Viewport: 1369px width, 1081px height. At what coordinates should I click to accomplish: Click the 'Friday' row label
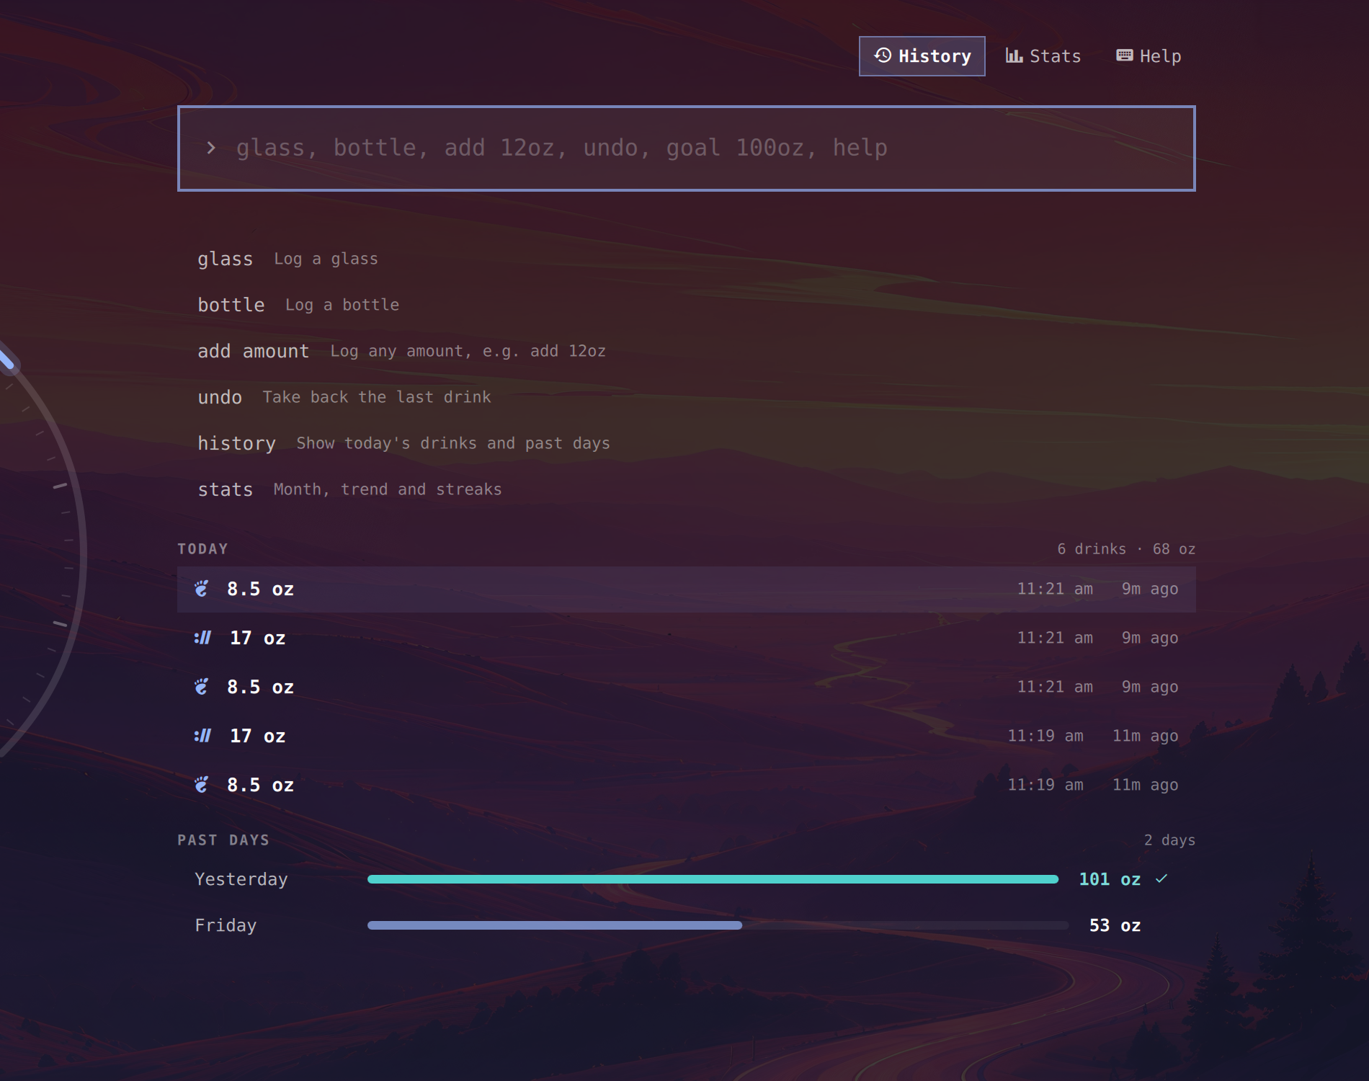click(x=226, y=925)
